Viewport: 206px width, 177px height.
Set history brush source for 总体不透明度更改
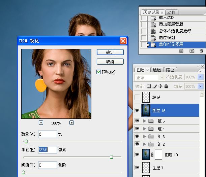click(144, 31)
